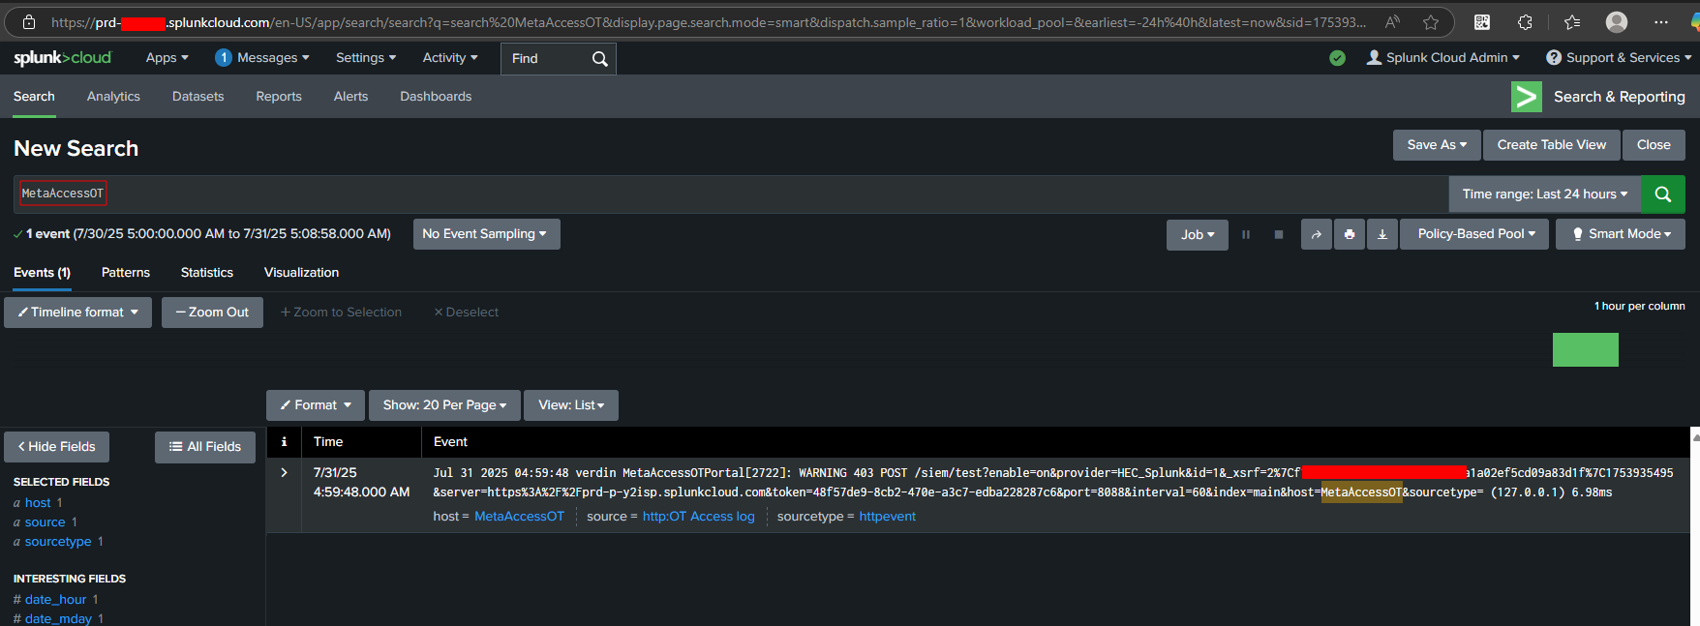Click the host field in Selected Fields
The image size is (1700, 626).
pos(38,503)
